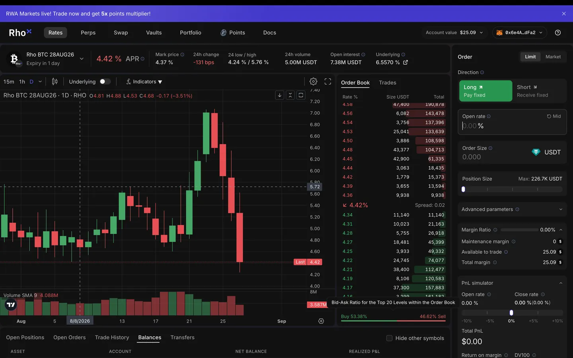Switch to the Trades tab
Viewport: 573px width, 358px height.
(x=388, y=83)
